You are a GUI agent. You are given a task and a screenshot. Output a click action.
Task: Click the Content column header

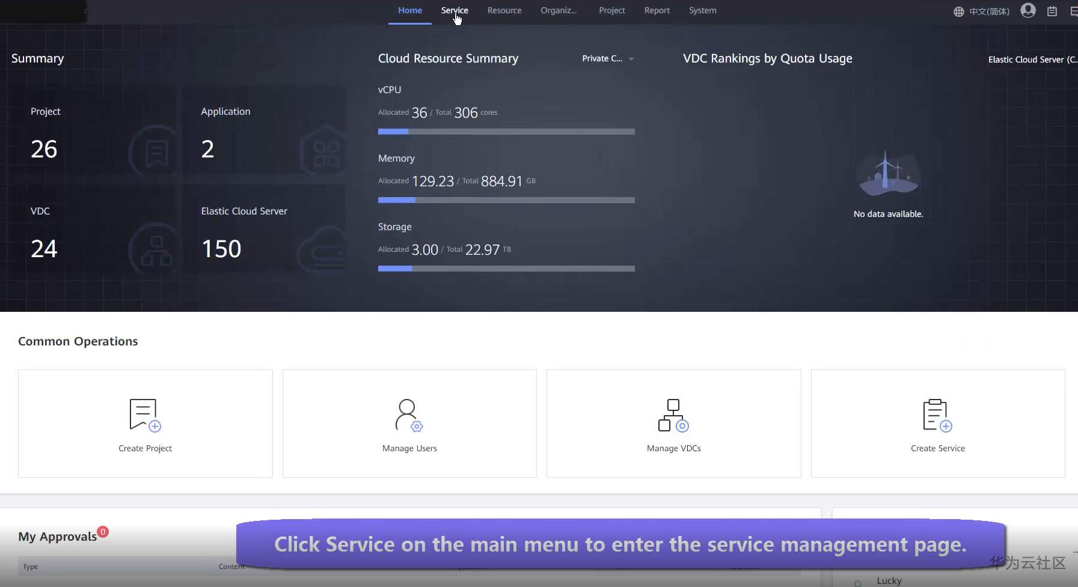click(231, 567)
